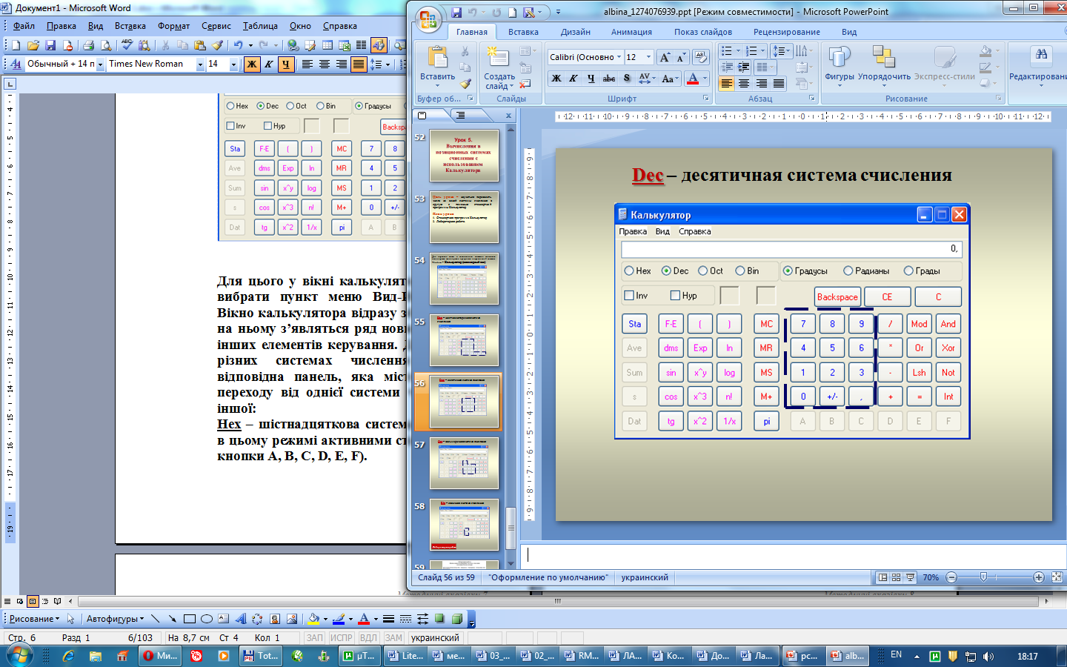
Task: Click the PowerPoint Office button
Action: pyautogui.click(x=428, y=19)
